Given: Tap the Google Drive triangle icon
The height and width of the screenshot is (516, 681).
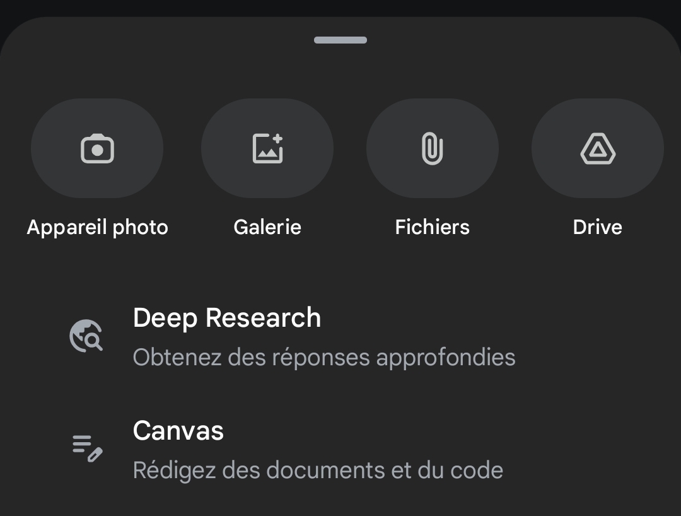Looking at the screenshot, I should tap(598, 149).
